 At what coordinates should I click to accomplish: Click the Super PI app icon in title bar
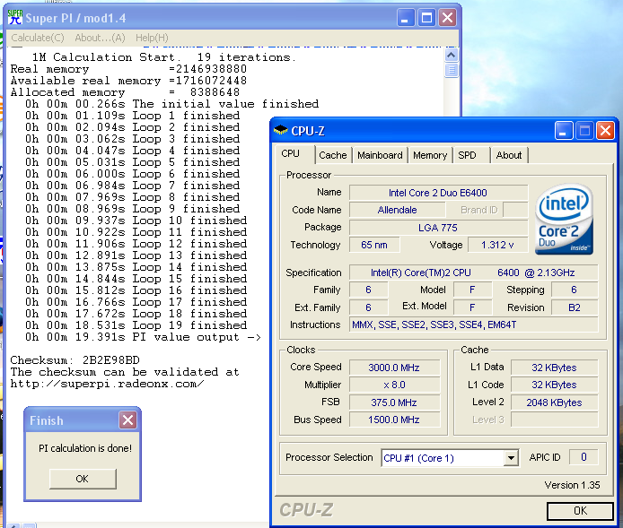15,18
